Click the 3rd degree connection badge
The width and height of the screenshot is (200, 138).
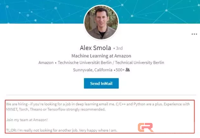(119, 48)
